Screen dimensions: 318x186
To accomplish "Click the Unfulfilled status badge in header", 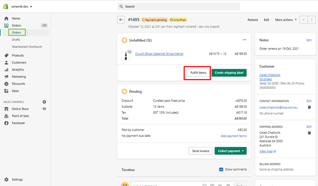I will (x=178, y=20).
